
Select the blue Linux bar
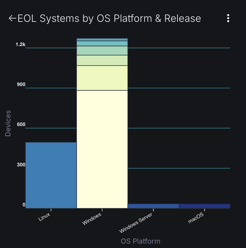pyautogui.click(x=51, y=175)
